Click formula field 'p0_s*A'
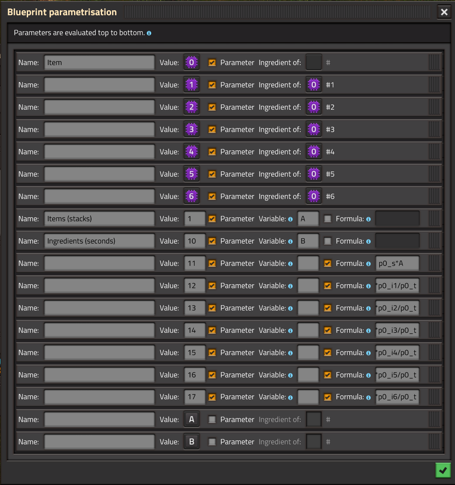The width and height of the screenshot is (455, 485). pyautogui.click(x=397, y=263)
